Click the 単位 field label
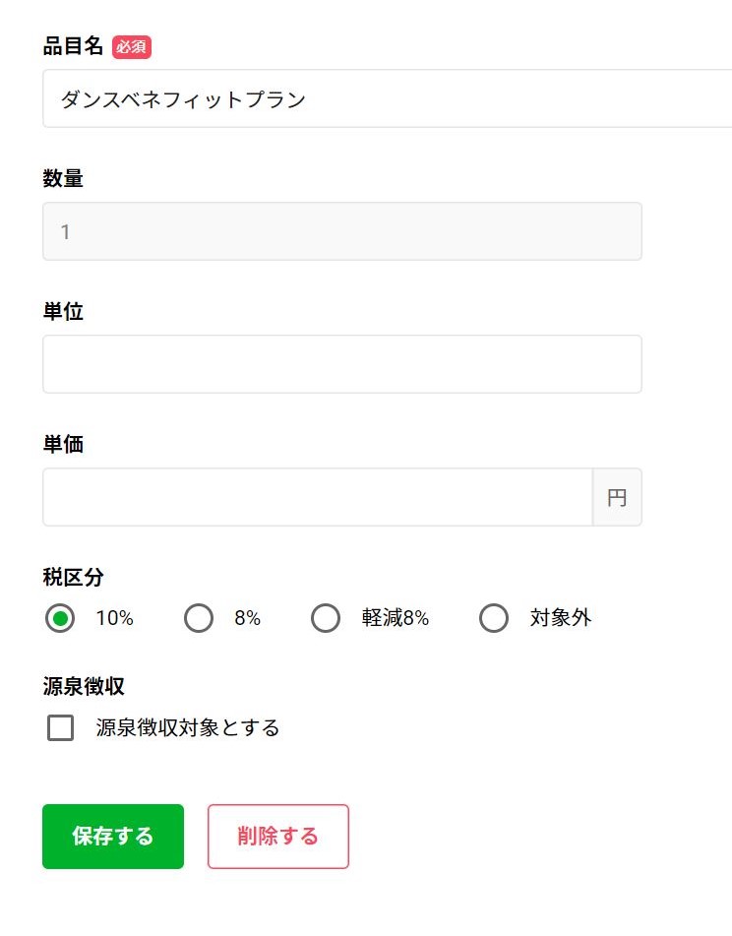 pos(63,312)
